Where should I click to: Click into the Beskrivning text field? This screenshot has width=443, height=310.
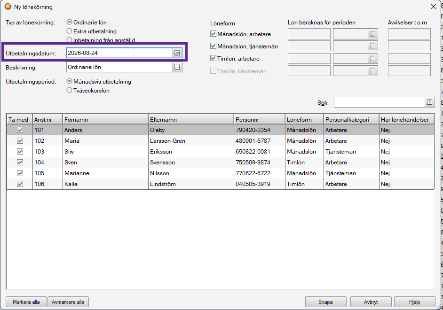[119, 67]
